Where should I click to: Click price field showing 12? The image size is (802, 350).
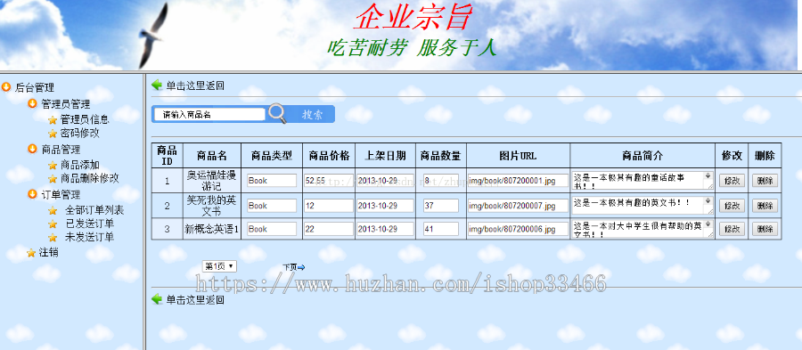328,206
